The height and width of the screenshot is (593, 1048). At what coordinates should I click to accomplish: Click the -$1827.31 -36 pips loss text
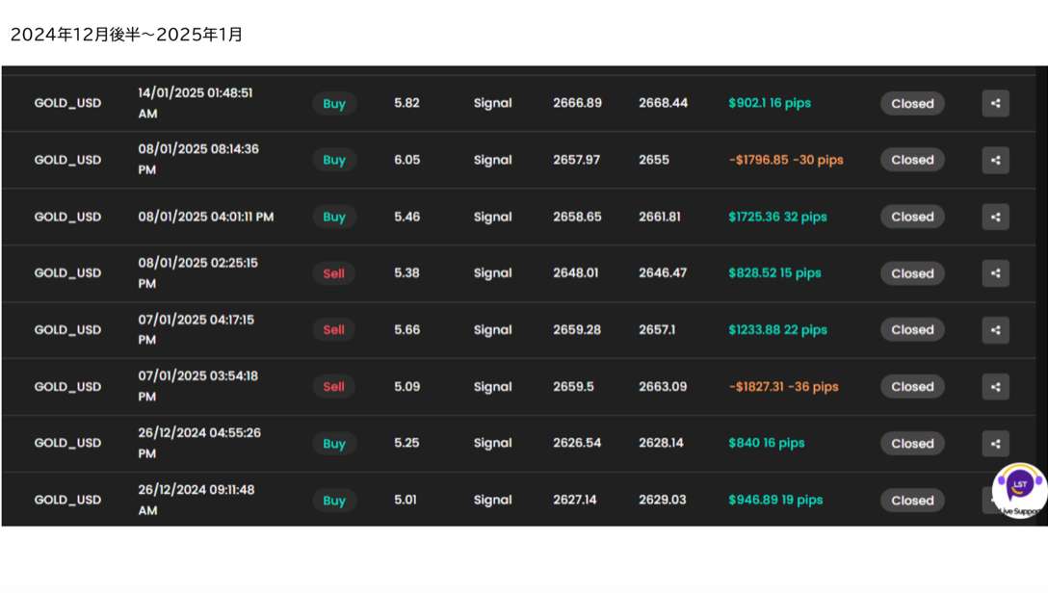click(x=783, y=387)
